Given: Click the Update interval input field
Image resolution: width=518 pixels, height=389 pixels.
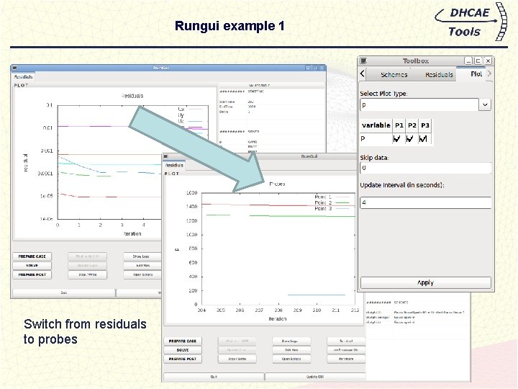Looking at the screenshot, I should click(x=425, y=202).
